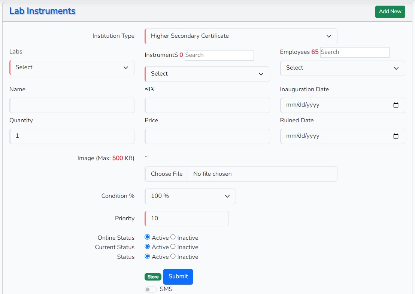Viewport: 415px width, 294px height.
Task: Click the green Store badge
Action: click(x=153, y=277)
